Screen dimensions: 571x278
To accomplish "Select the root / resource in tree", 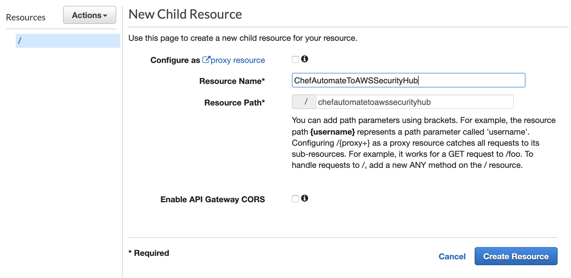I will point(68,41).
